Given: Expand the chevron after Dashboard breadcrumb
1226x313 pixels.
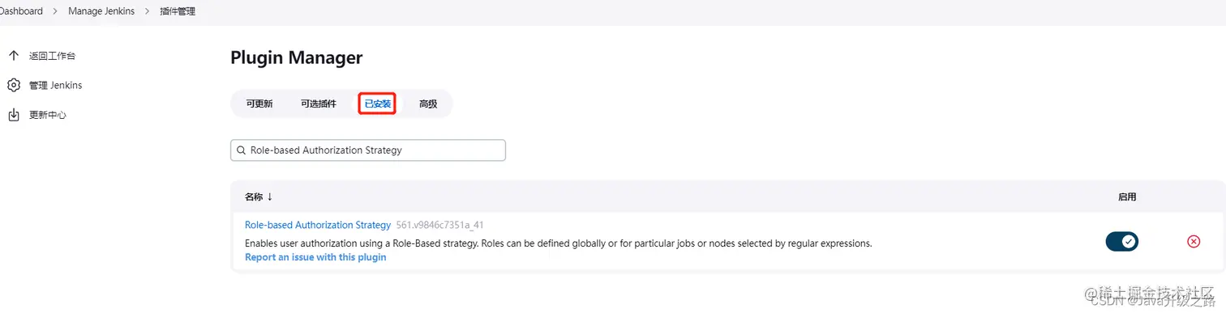Looking at the screenshot, I should coord(56,11).
